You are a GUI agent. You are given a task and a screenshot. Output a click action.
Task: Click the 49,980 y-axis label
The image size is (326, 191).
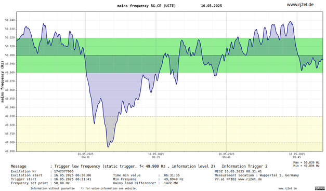tap(10, 73)
